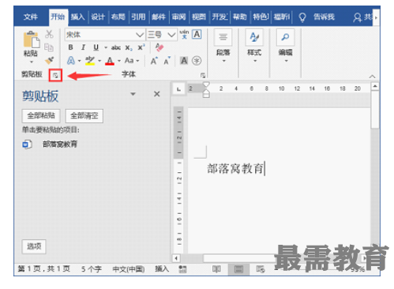Open the clipboard pane options arrow
Screen dimensions: 394x289
coord(133,94)
